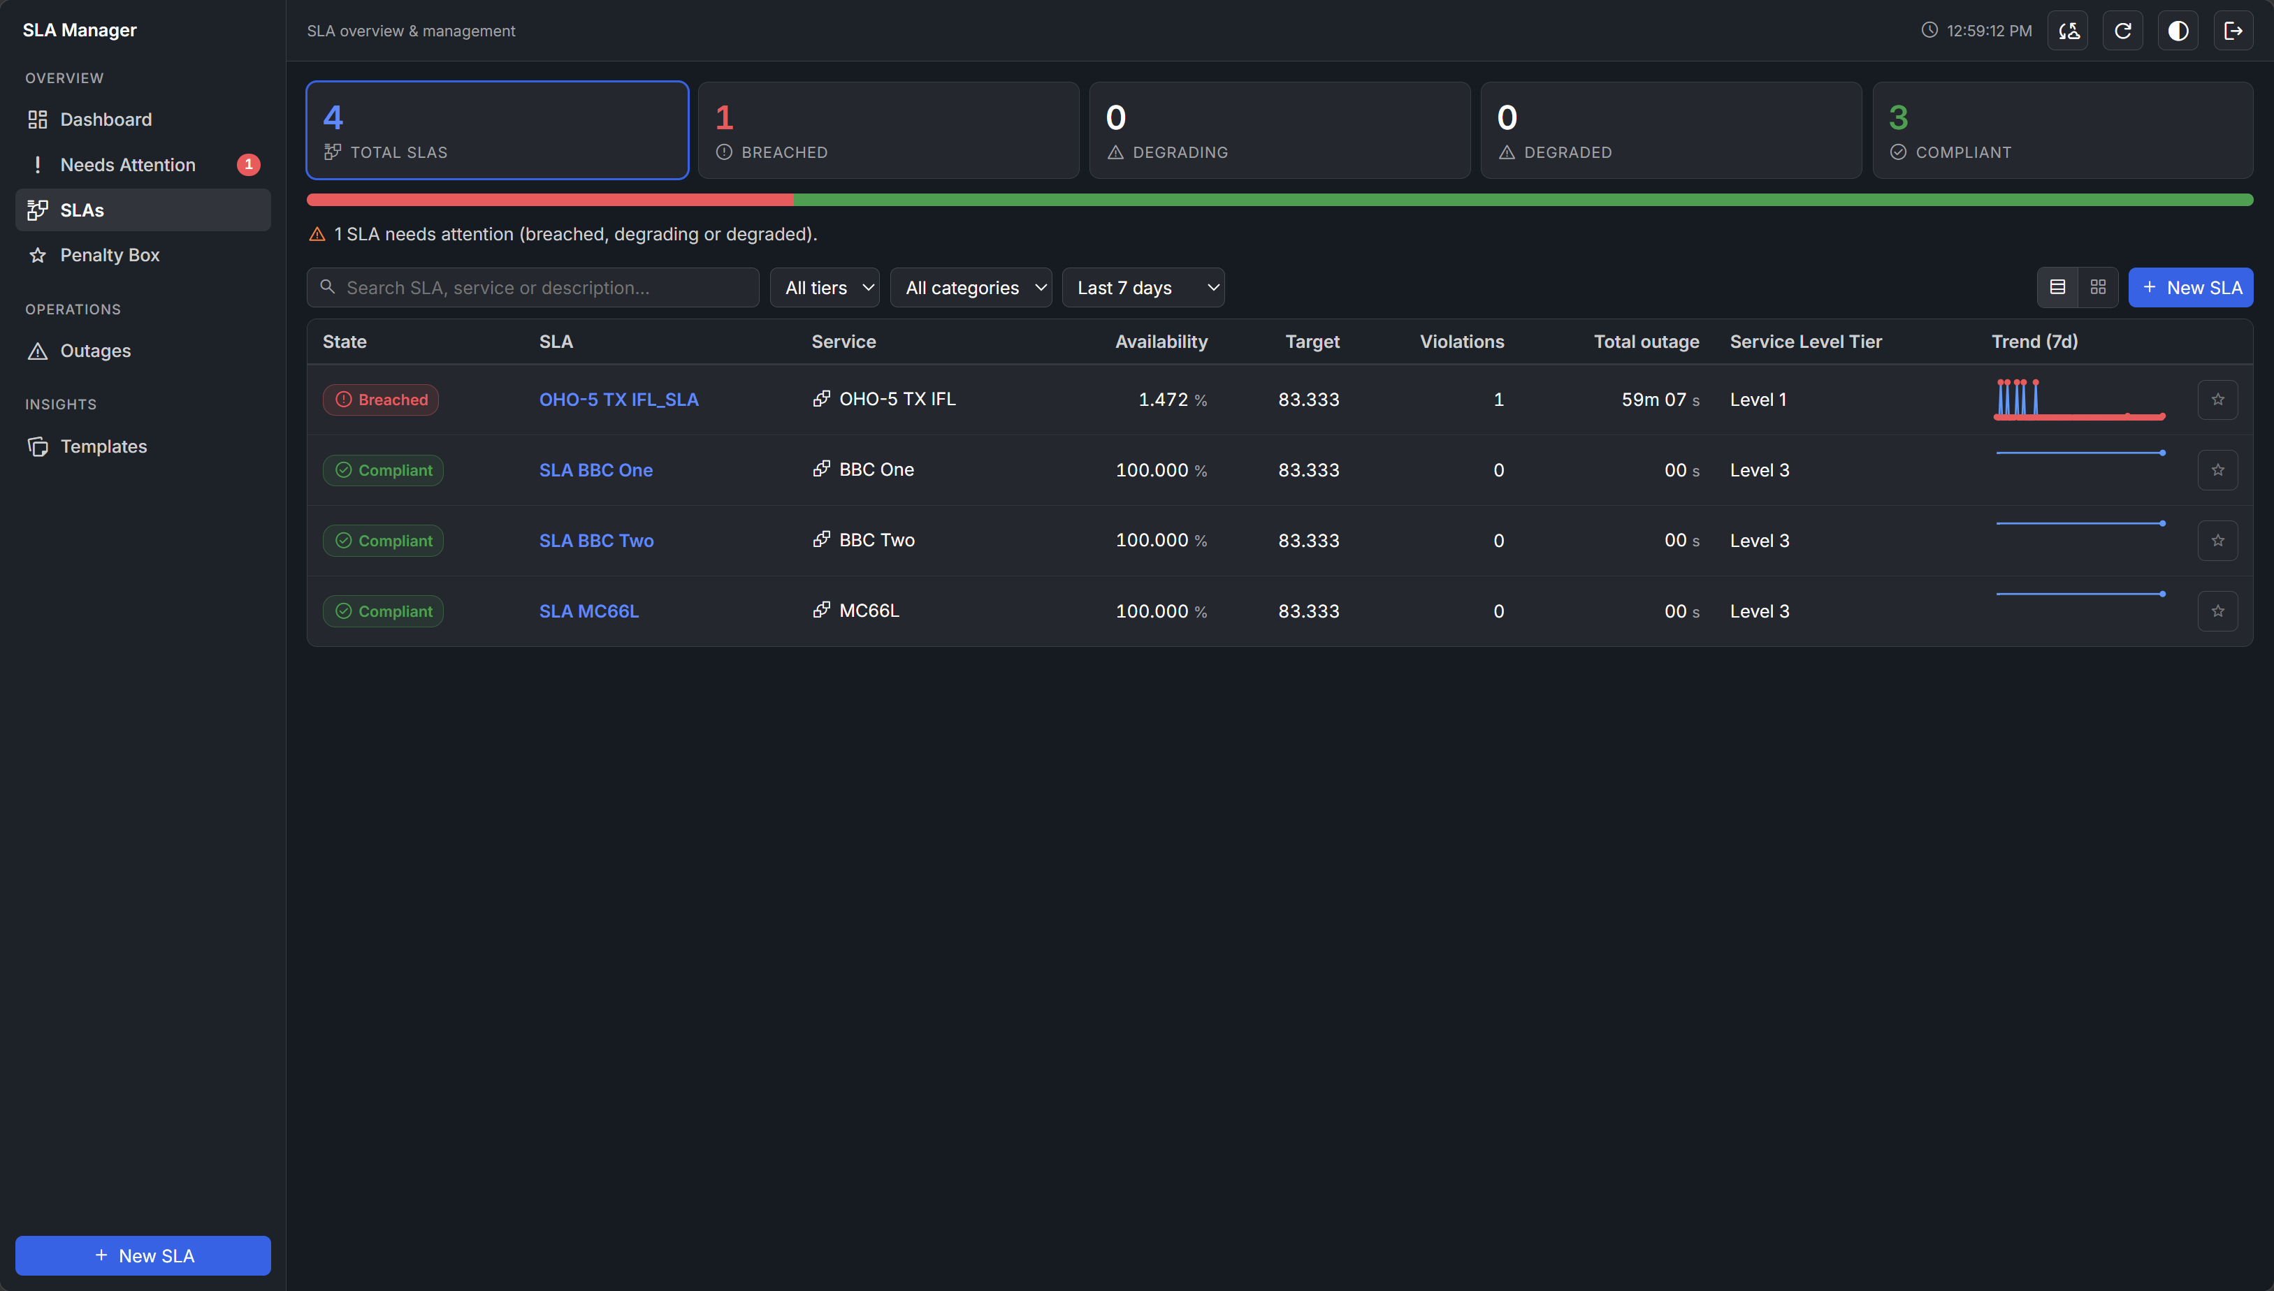Open the All categories dropdown
2274x1291 pixels.
click(x=970, y=287)
